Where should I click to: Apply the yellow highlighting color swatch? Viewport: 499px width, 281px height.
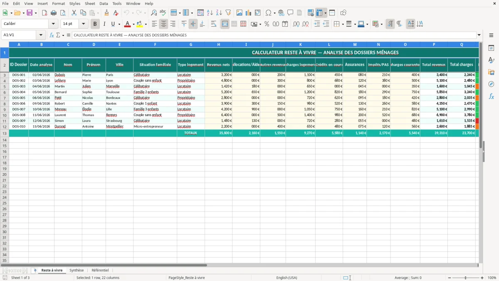[x=140, y=24]
